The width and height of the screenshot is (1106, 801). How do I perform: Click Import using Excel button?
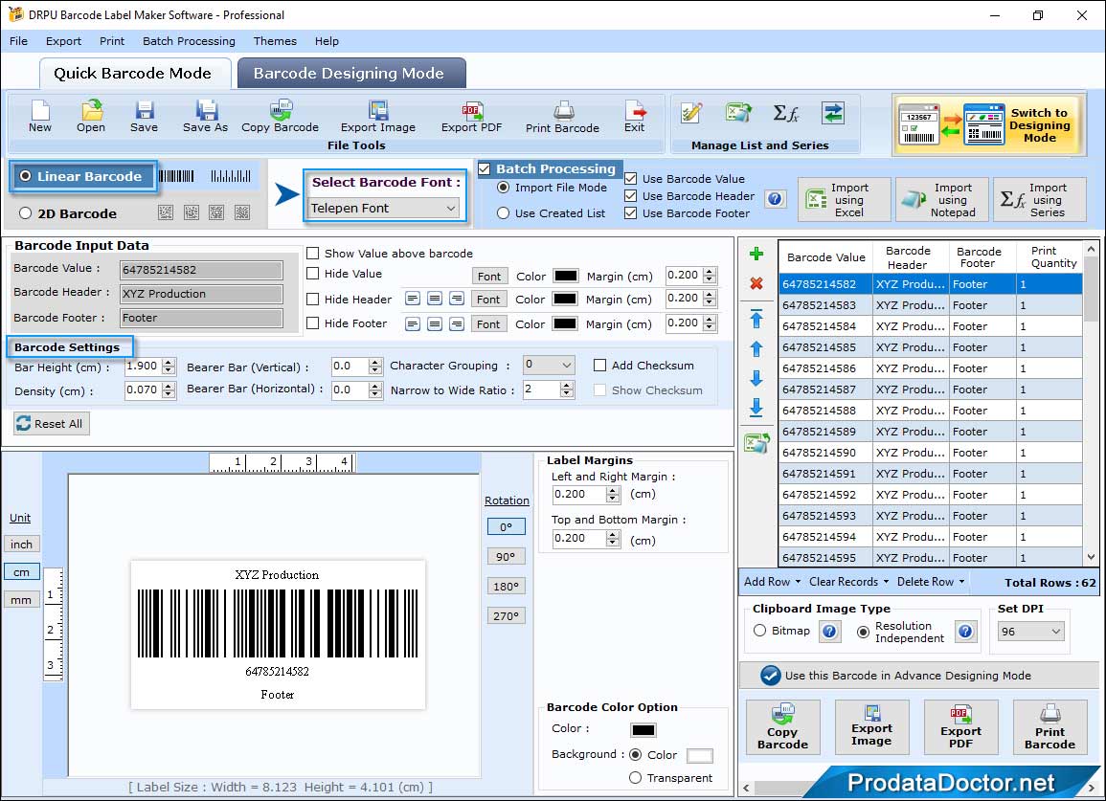tap(845, 200)
